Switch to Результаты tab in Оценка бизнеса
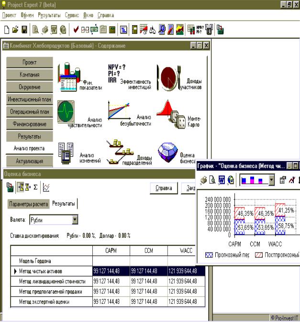The image size is (300, 322). click(x=64, y=203)
